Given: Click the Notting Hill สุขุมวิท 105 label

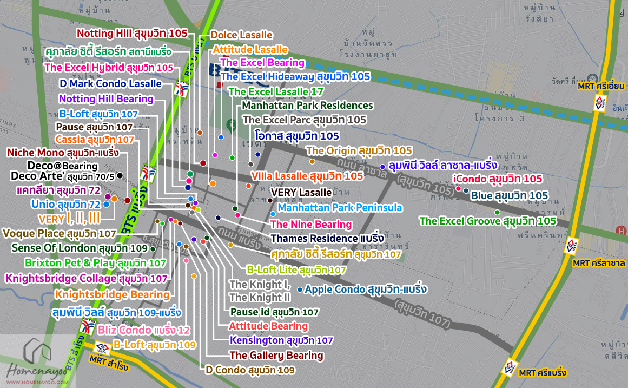Looking at the screenshot, I should pos(132,33).
